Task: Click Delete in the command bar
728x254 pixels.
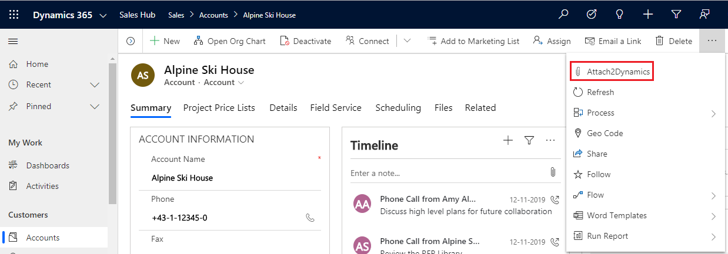Action: (x=674, y=41)
